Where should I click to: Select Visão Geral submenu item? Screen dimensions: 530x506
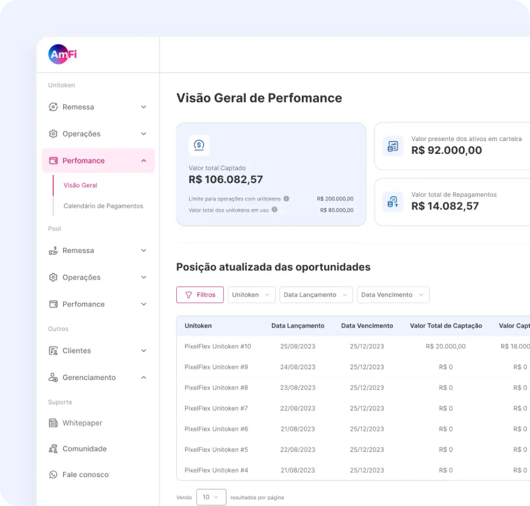point(80,185)
